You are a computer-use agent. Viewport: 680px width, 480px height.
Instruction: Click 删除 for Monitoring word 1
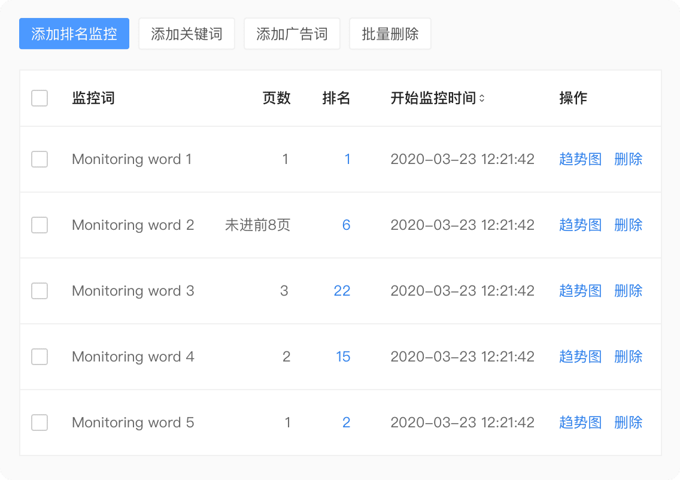click(629, 159)
